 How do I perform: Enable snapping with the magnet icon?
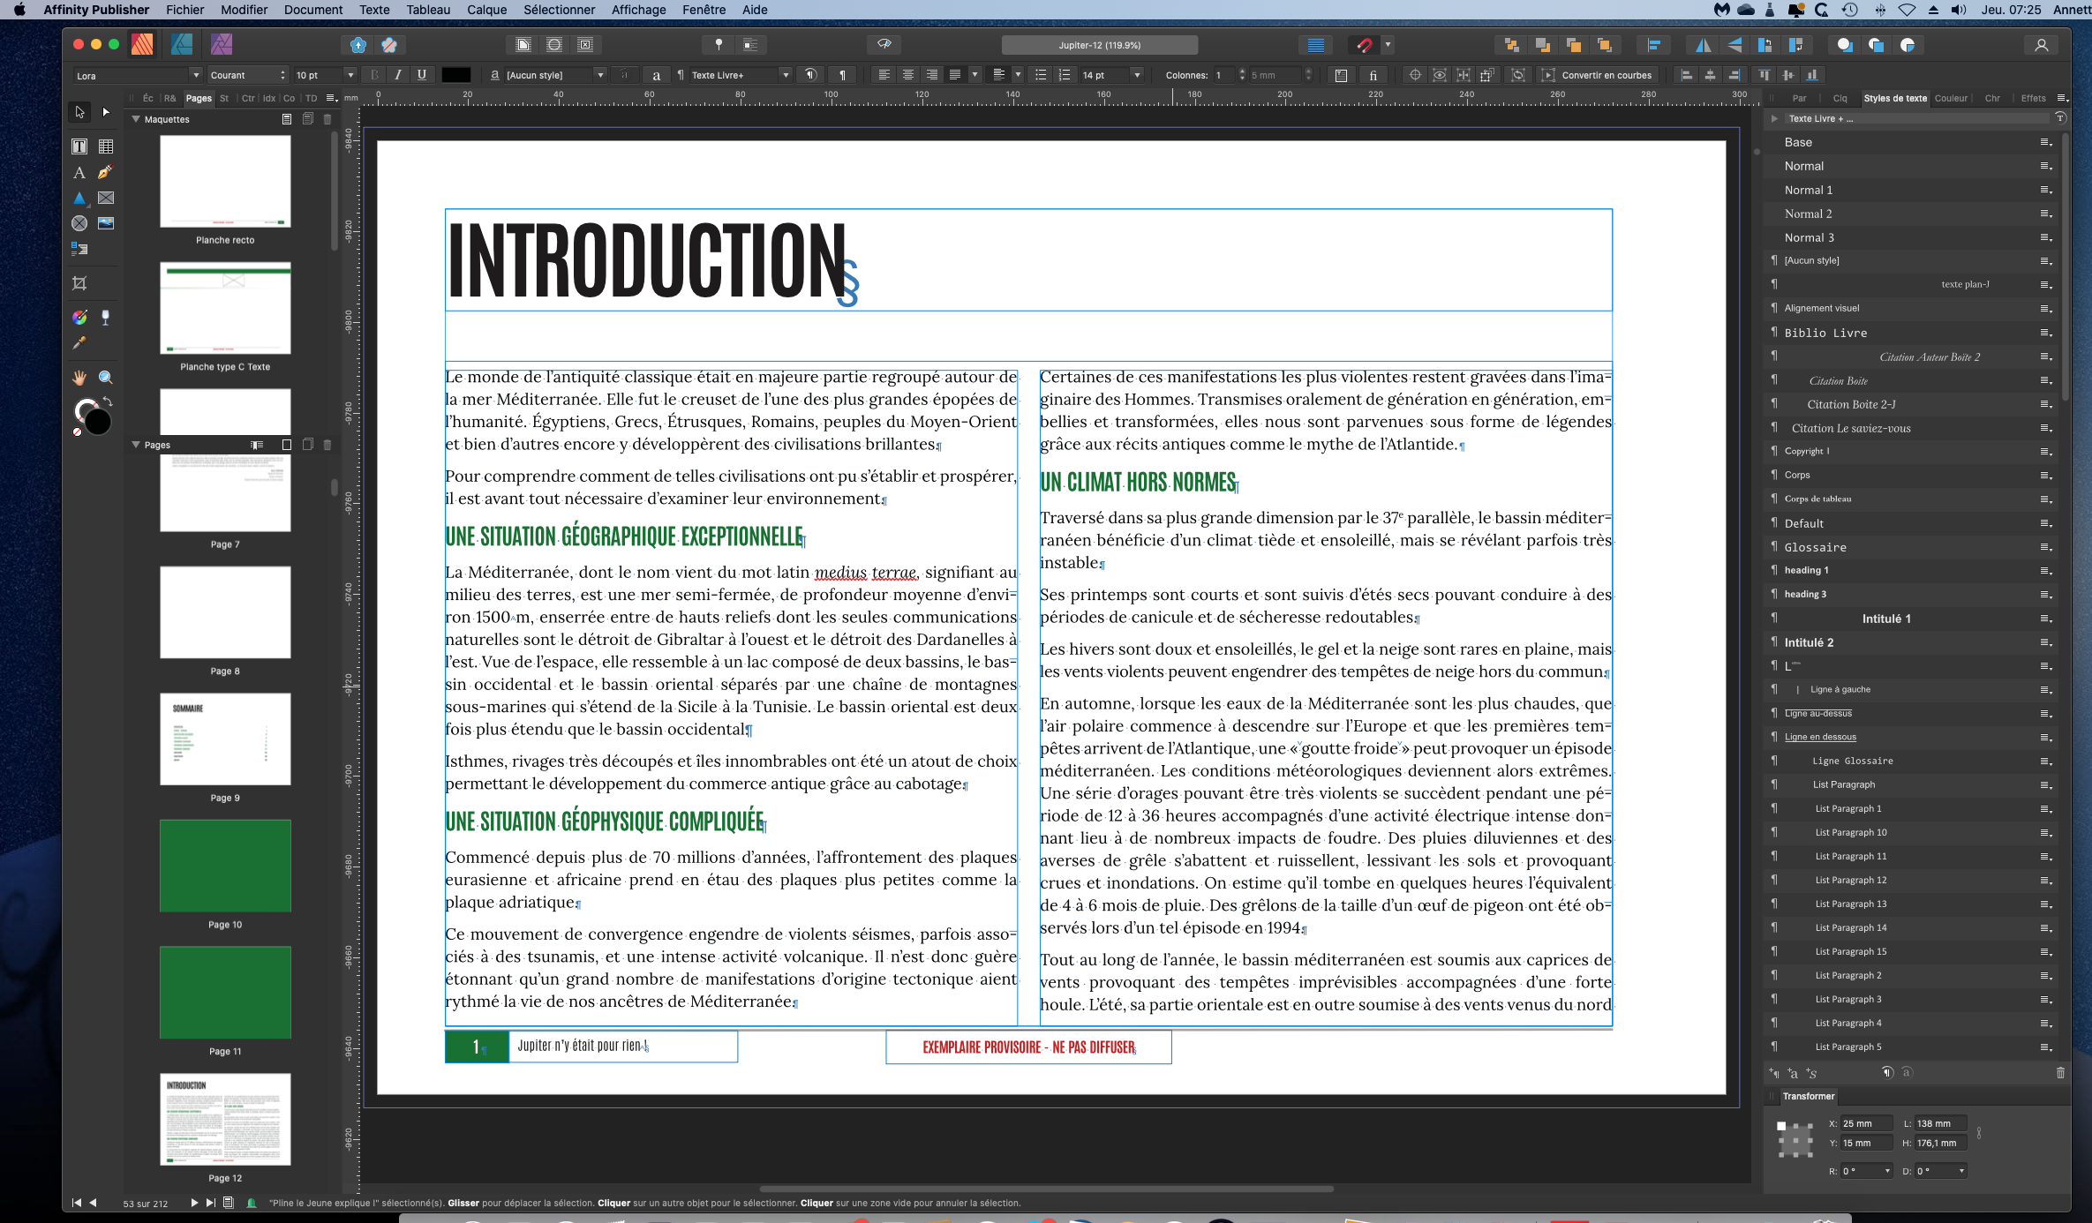[1363, 44]
